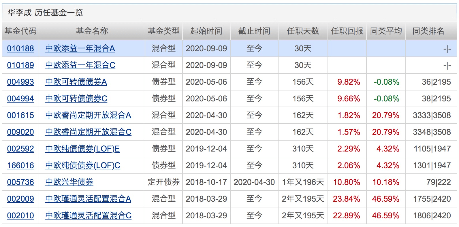Open fund 中欧瑾通灵活配置混合C
The width and height of the screenshot is (459, 227).
pyautogui.click(x=88, y=215)
